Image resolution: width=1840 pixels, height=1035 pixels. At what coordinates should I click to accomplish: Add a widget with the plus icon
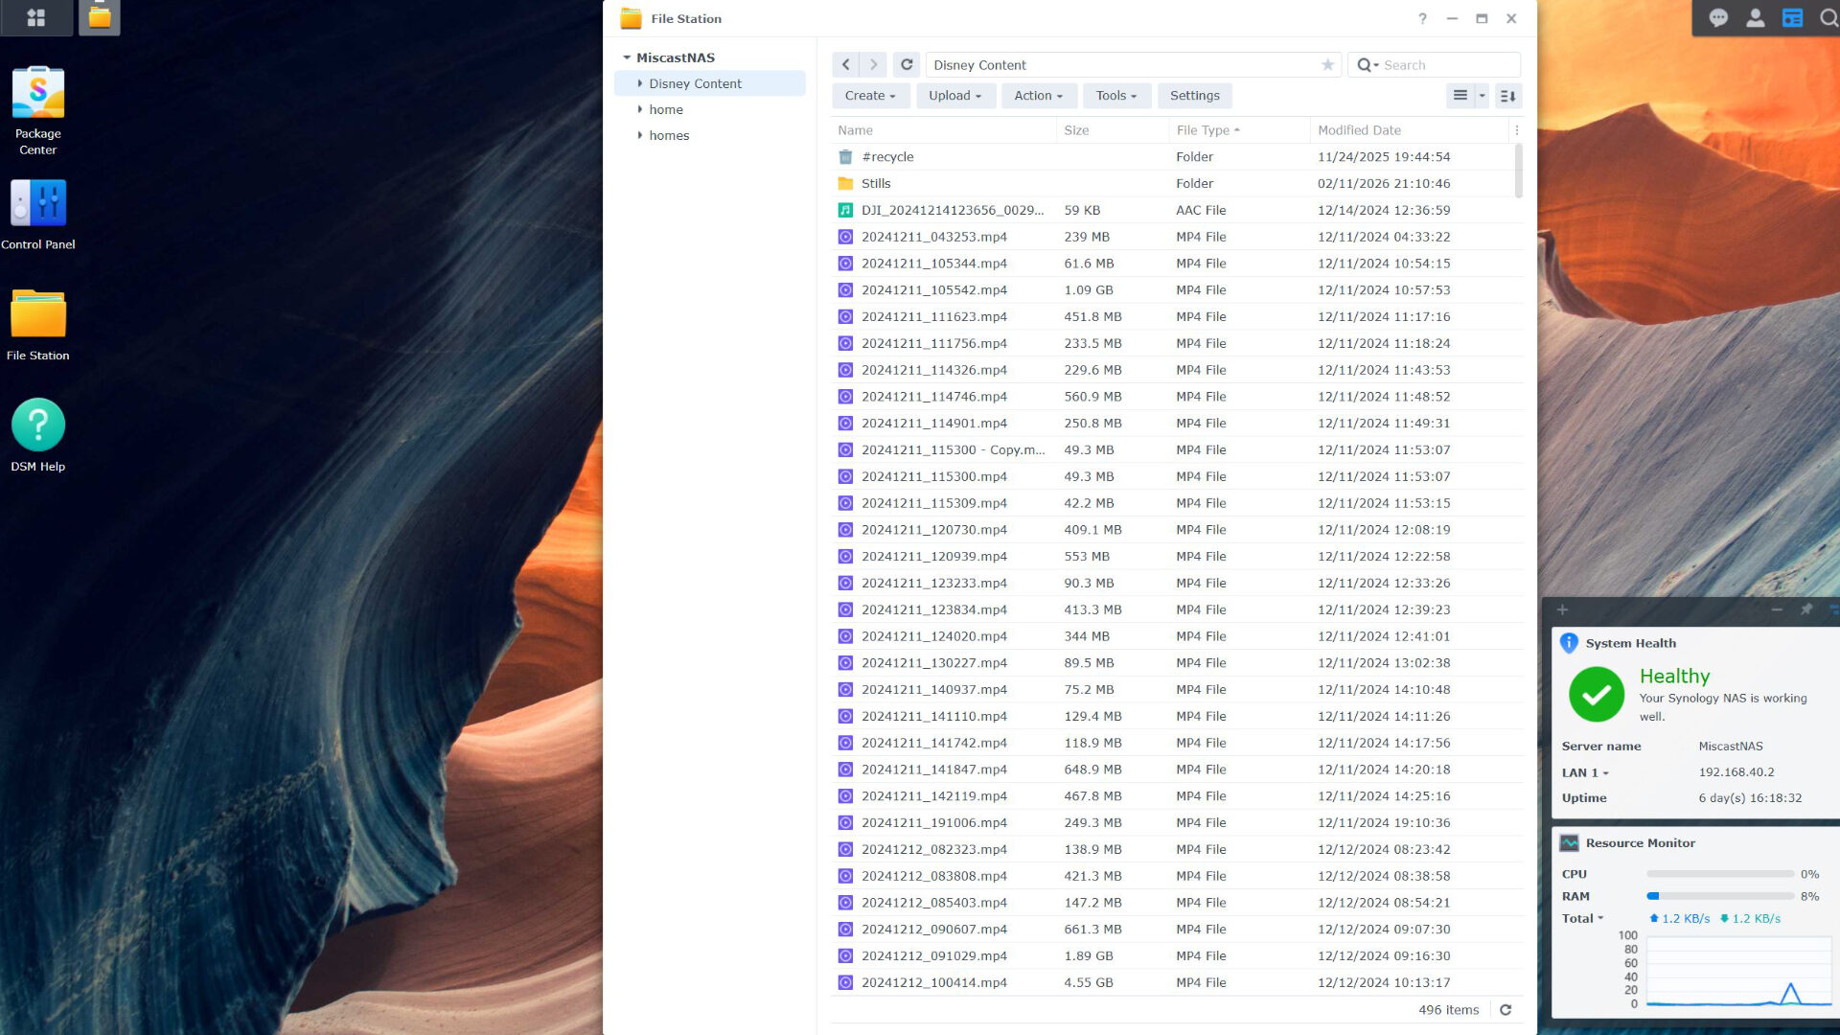pyautogui.click(x=1562, y=609)
